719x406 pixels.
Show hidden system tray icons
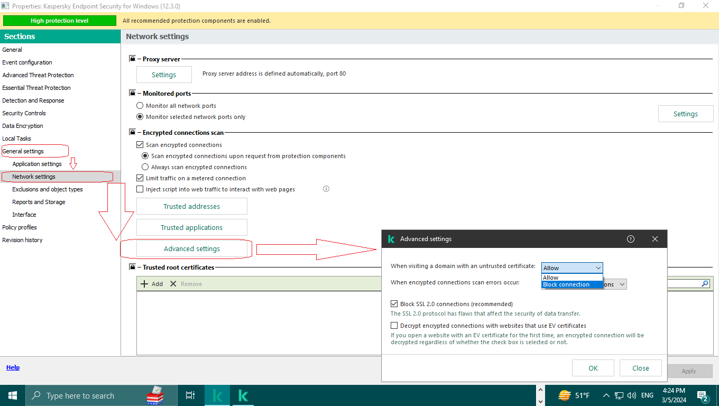click(x=606, y=395)
